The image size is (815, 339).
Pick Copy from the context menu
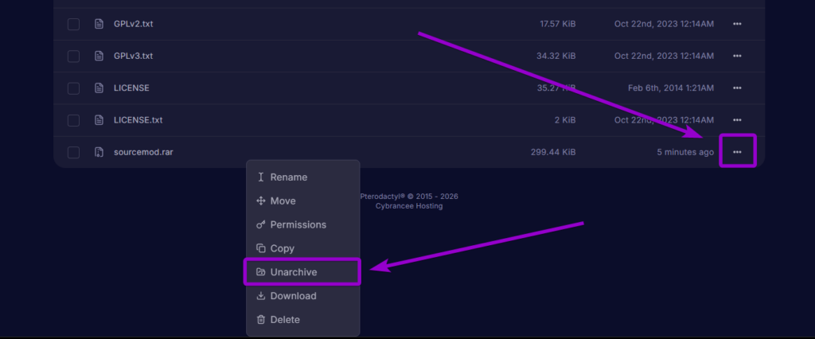pos(282,248)
